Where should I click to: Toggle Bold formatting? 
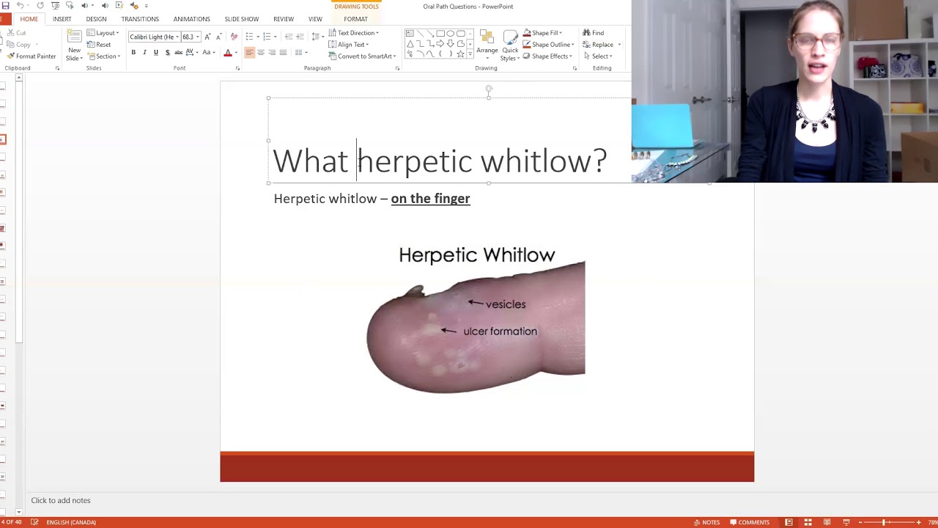coord(133,53)
